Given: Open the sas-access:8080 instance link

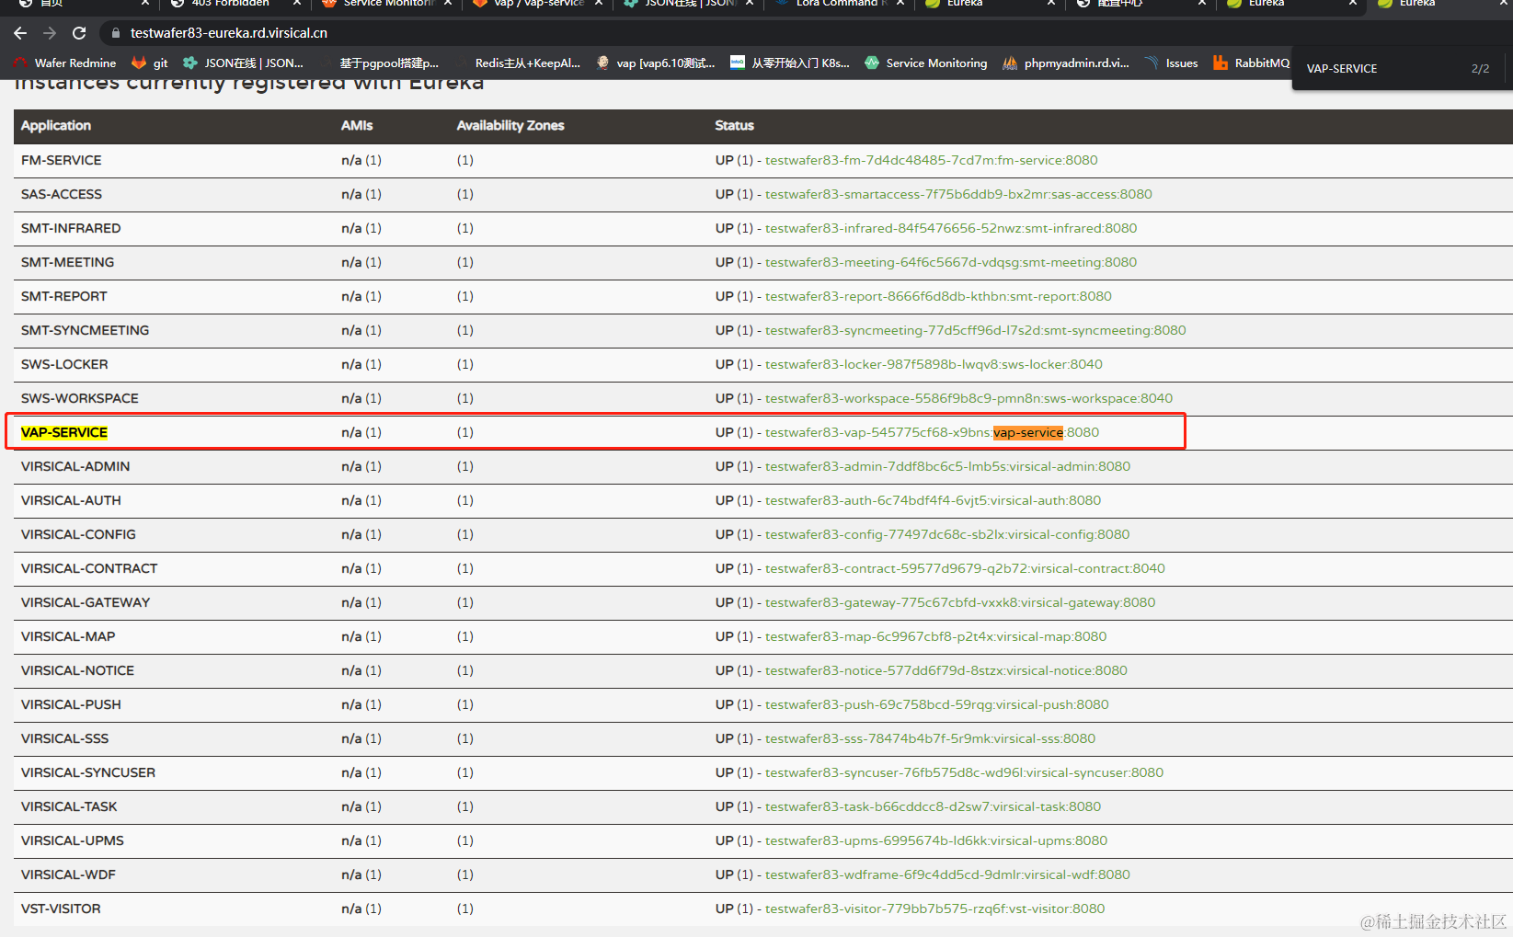Looking at the screenshot, I should [958, 194].
